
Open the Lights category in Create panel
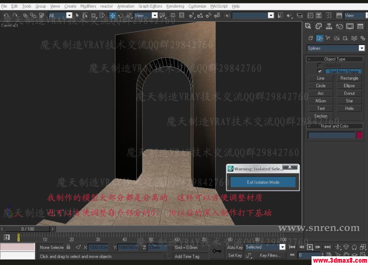(328, 38)
